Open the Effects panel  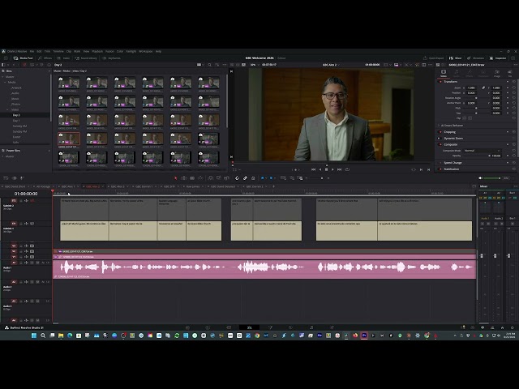pyautogui.click(x=45, y=58)
